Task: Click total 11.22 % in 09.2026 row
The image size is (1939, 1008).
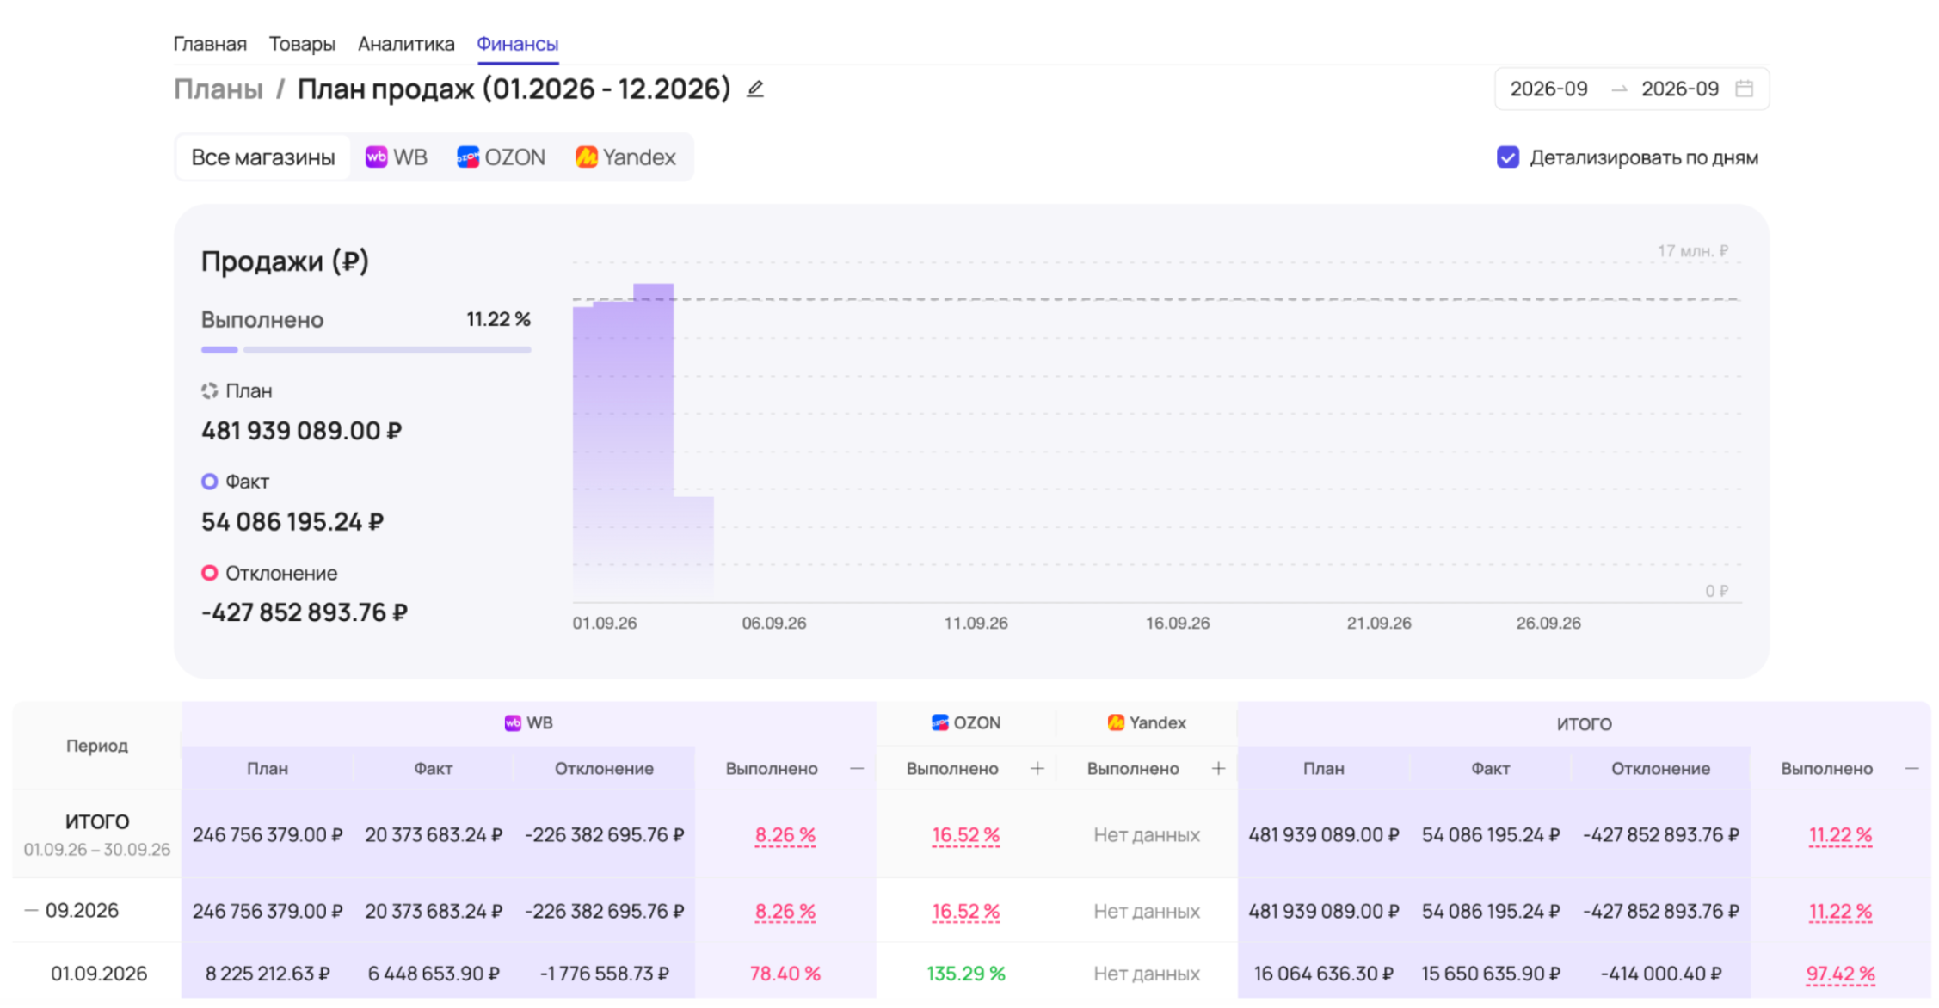Action: tap(1840, 911)
